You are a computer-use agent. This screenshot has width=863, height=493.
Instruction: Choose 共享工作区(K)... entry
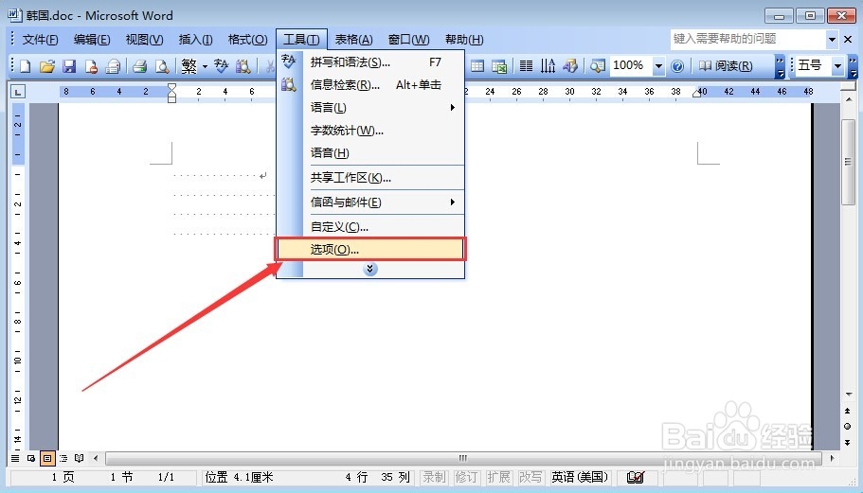pyautogui.click(x=371, y=178)
